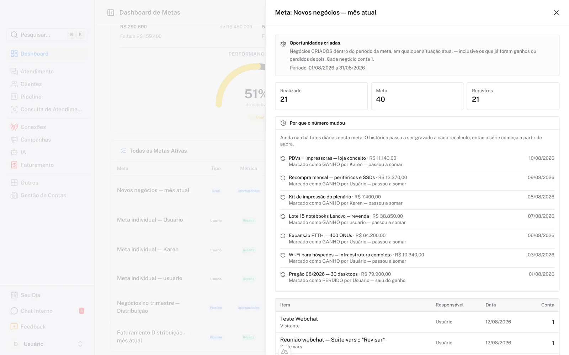Viewport: 569px width, 355px height.
Task: Click the Gestão de Contas building icon
Action: pyautogui.click(x=14, y=195)
